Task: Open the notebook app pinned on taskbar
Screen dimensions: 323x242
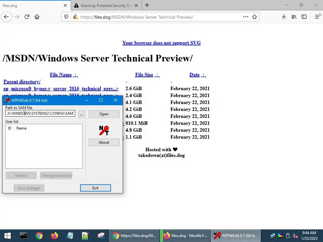Action: (x=70, y=236)
